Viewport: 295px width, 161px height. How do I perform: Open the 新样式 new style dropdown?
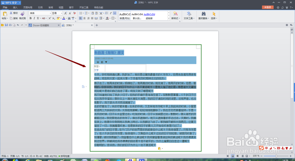click(x=175, y=16)
